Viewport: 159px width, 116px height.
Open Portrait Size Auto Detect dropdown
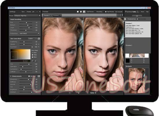(29, 33)
